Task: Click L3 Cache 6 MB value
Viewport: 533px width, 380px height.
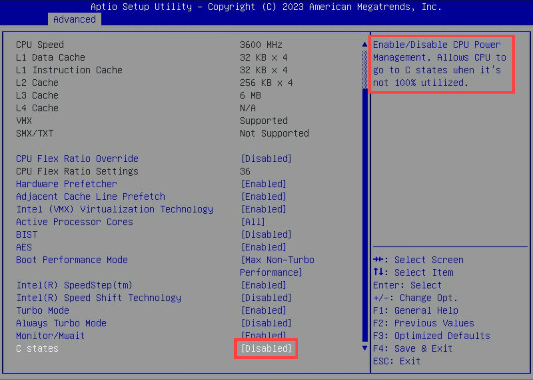Action: 251,95
